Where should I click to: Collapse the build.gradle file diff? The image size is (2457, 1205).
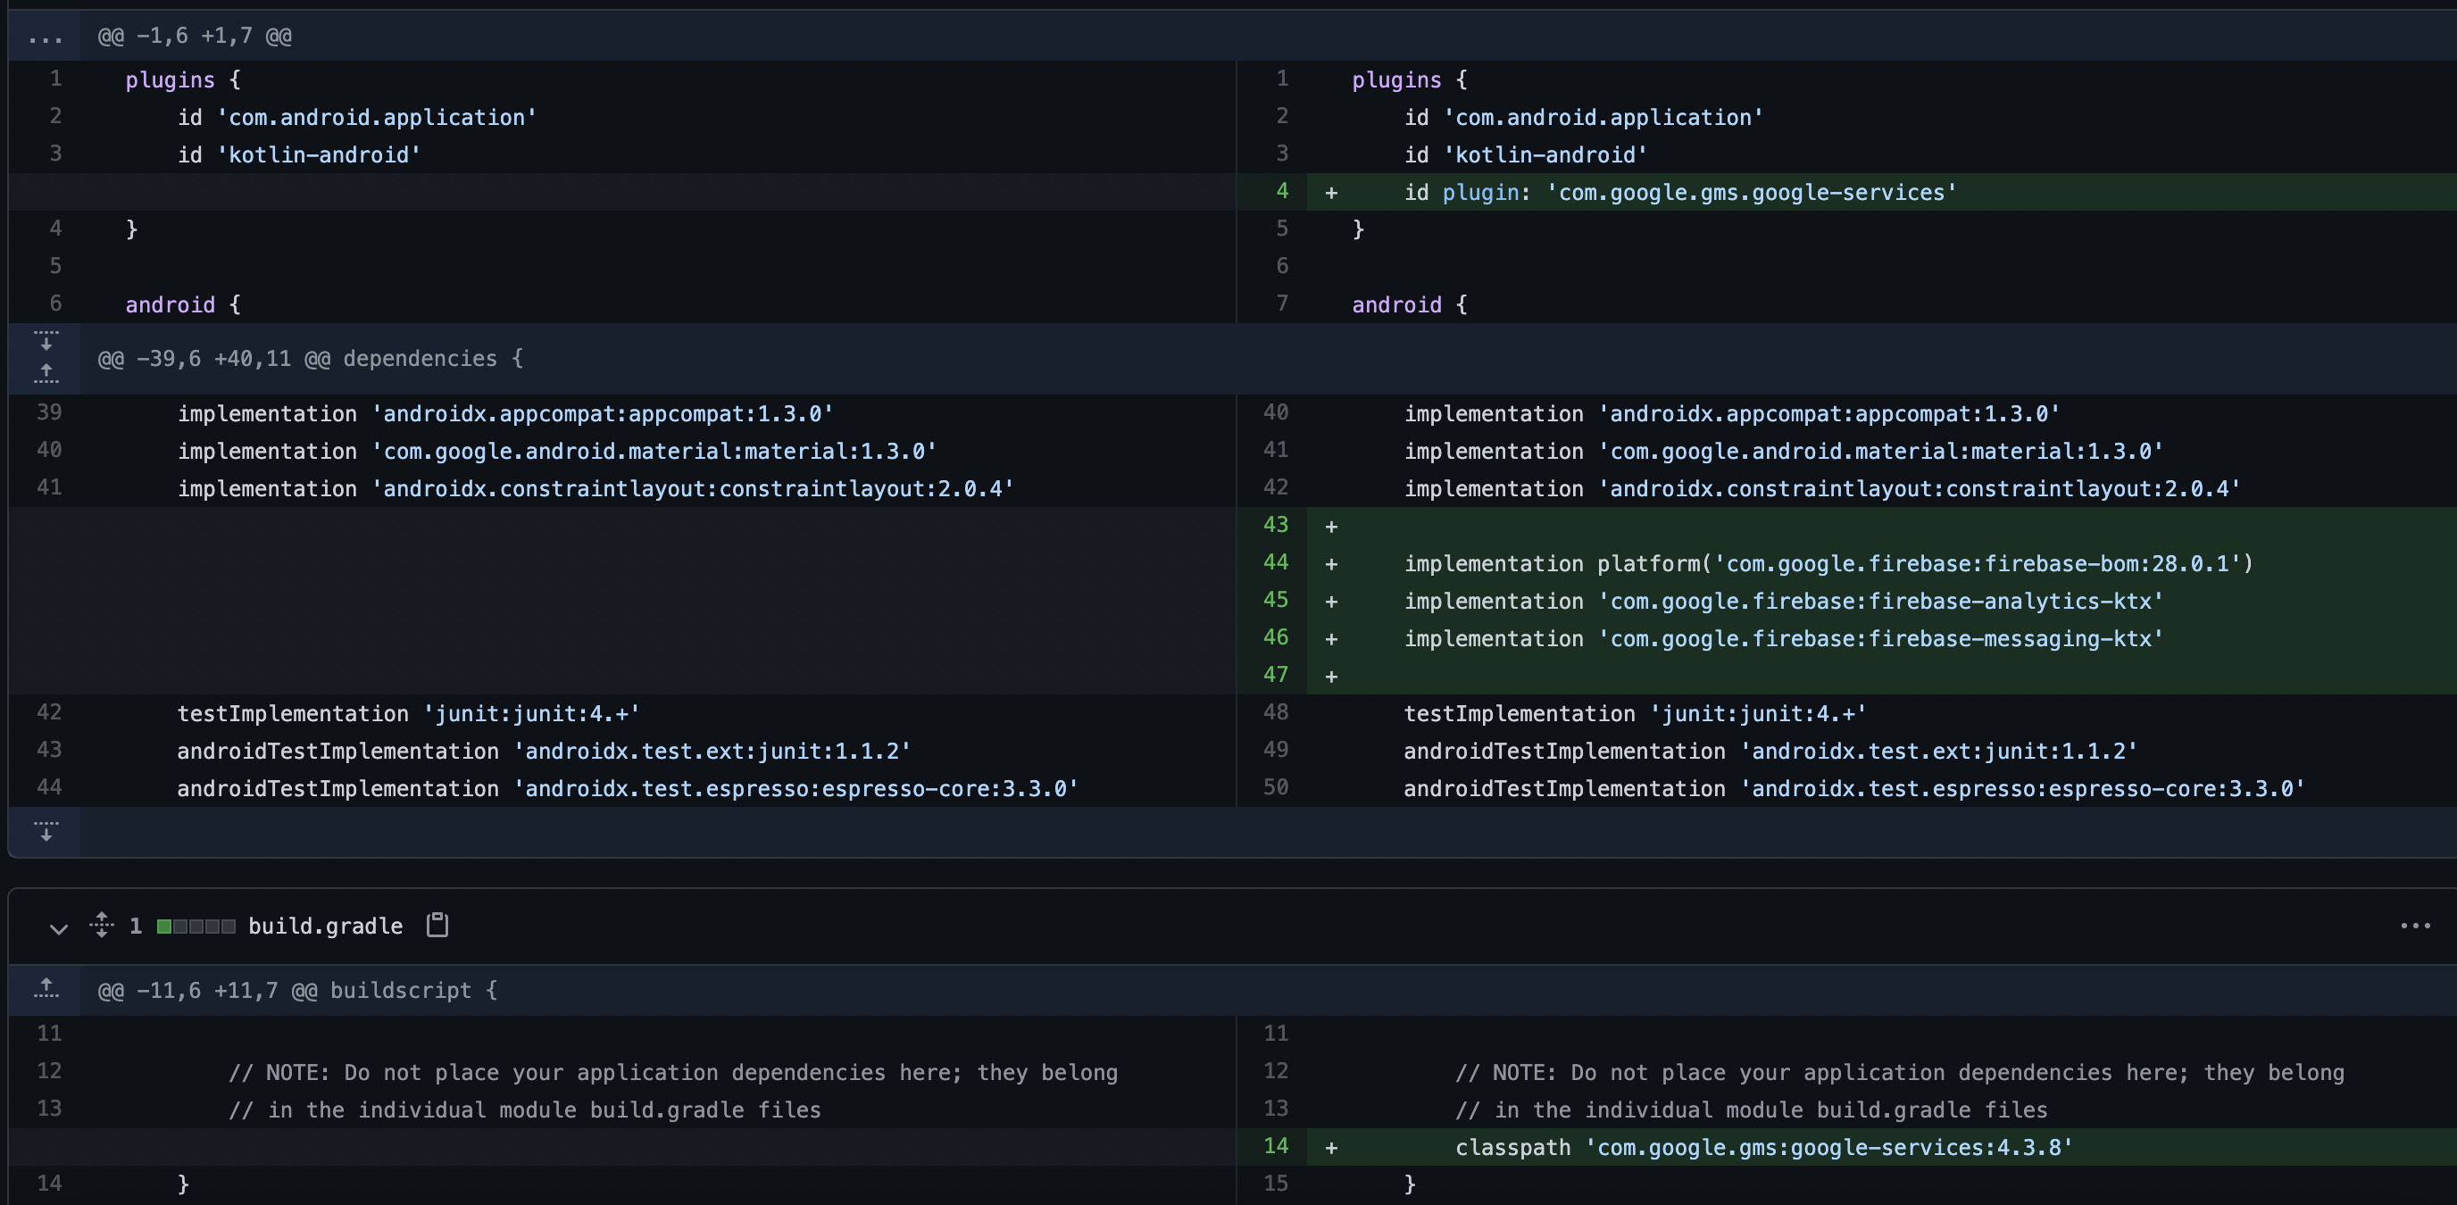(x=58, y=927)
